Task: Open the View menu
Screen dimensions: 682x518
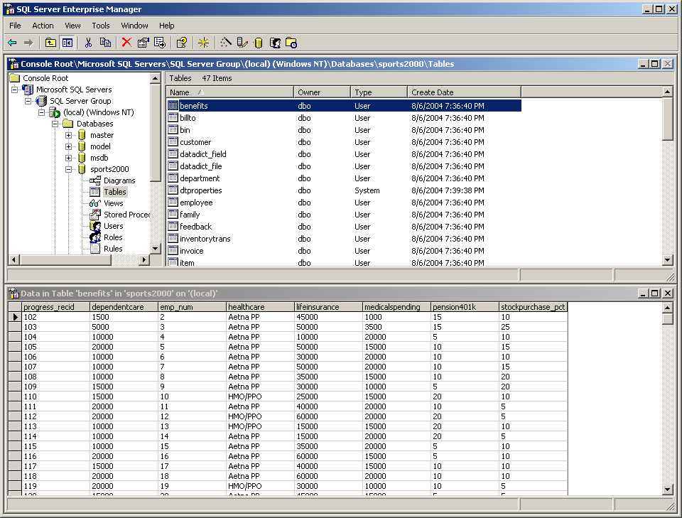Action: point(72,26)
